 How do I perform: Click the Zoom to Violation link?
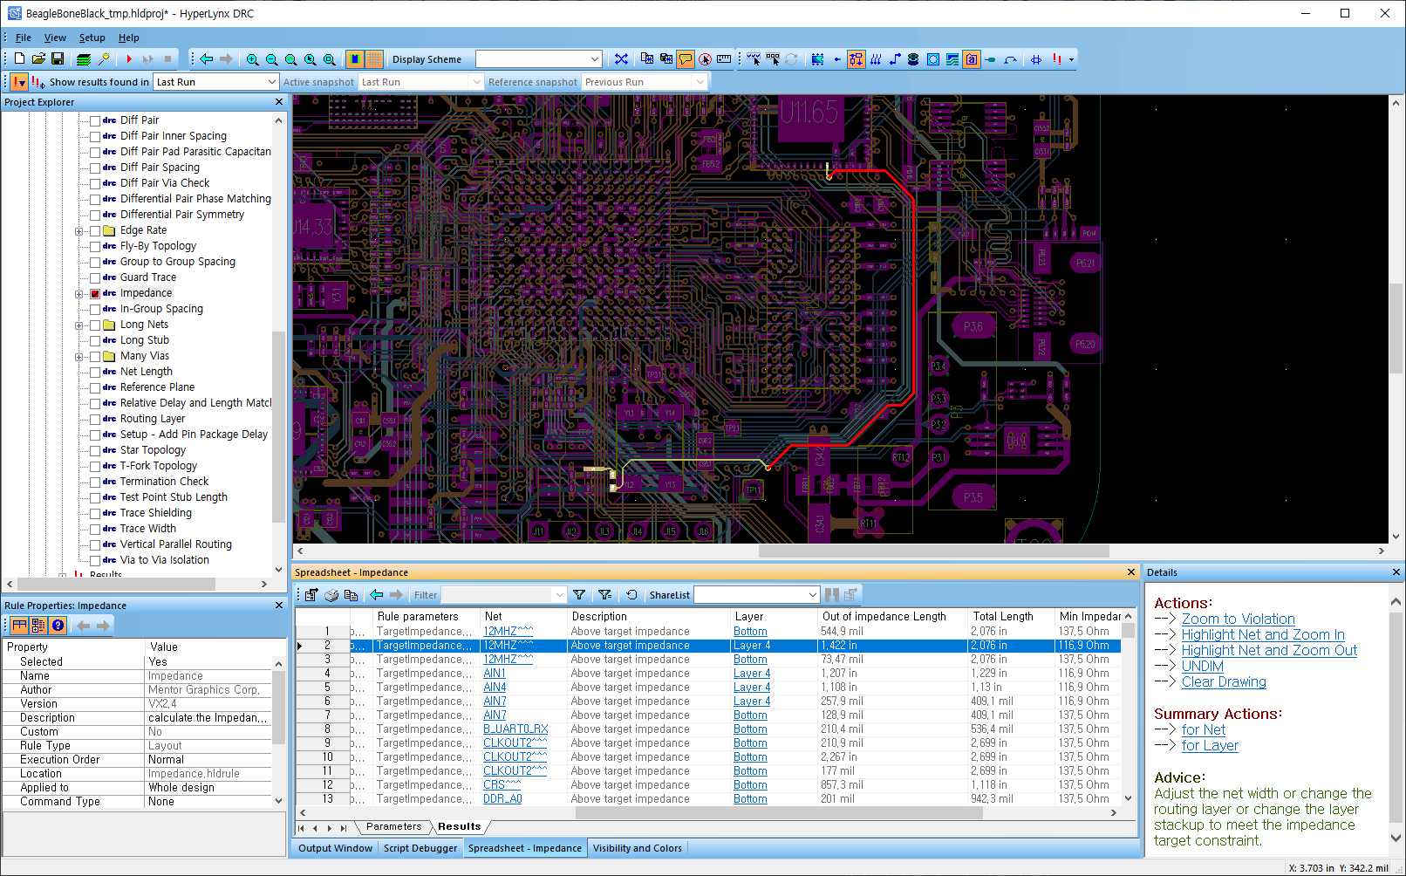pyautogui.click(x=1238, y=619)
